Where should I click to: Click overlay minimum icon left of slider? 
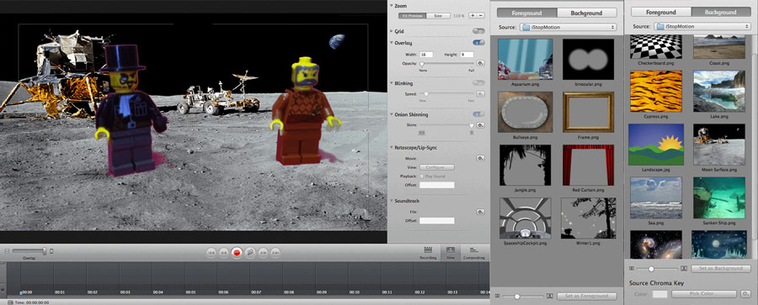point(8,251)
